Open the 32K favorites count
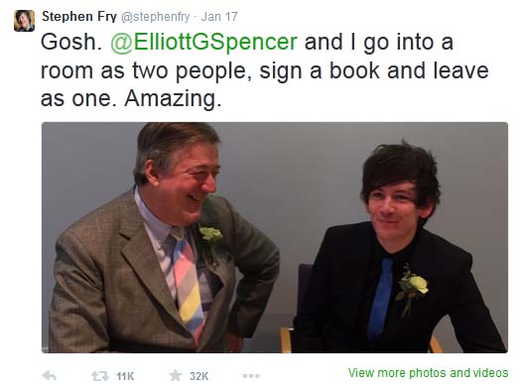Viewport: 519px width, 386px height. click(x=198, y=376)
